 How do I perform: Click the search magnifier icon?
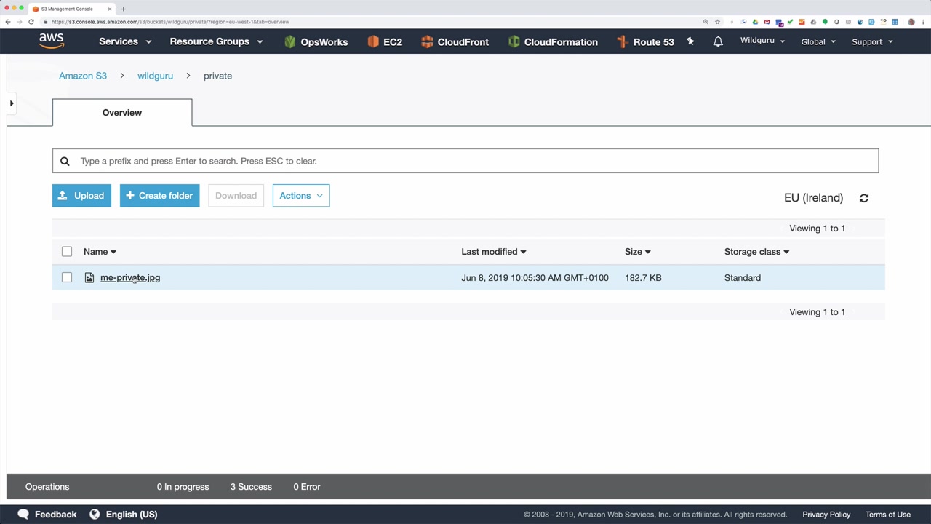click(65, 161)
